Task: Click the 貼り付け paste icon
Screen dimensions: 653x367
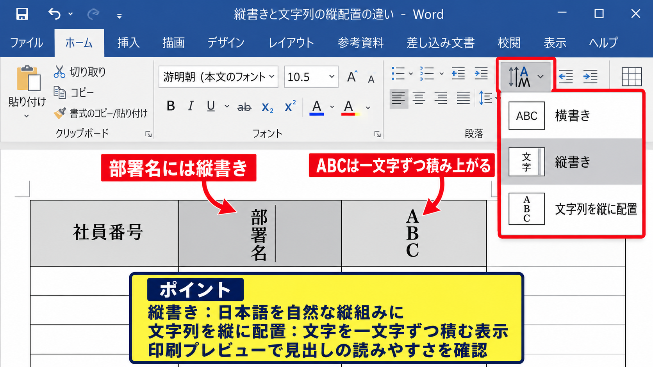Action: [x=28, y=78]
